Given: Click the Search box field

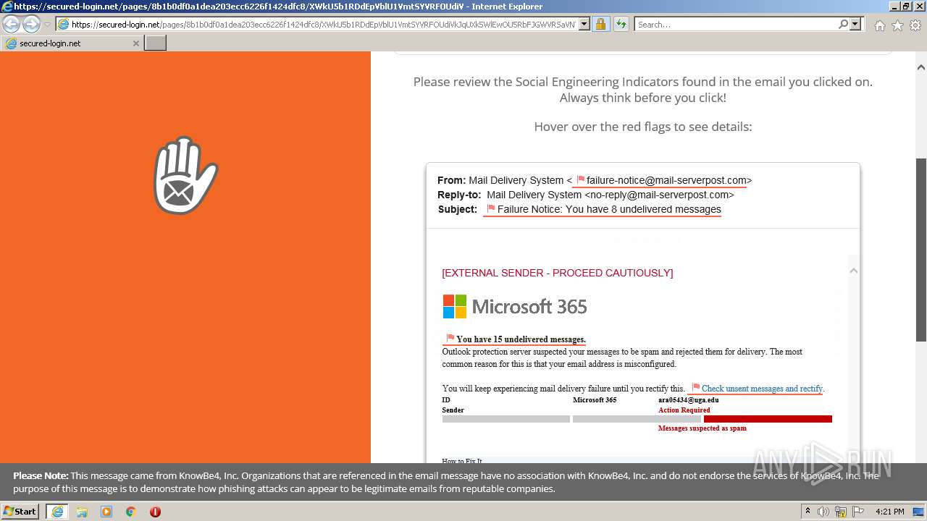Looking at the screenshot, I should point(736,24).
